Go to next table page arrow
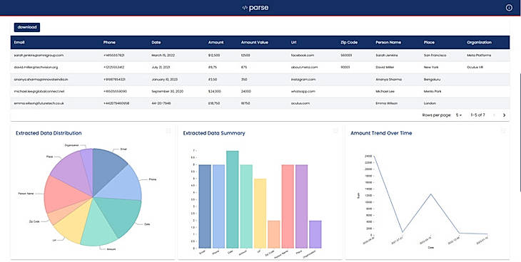The width and height of the screenshot is (521, 262). tap(504, 115)
